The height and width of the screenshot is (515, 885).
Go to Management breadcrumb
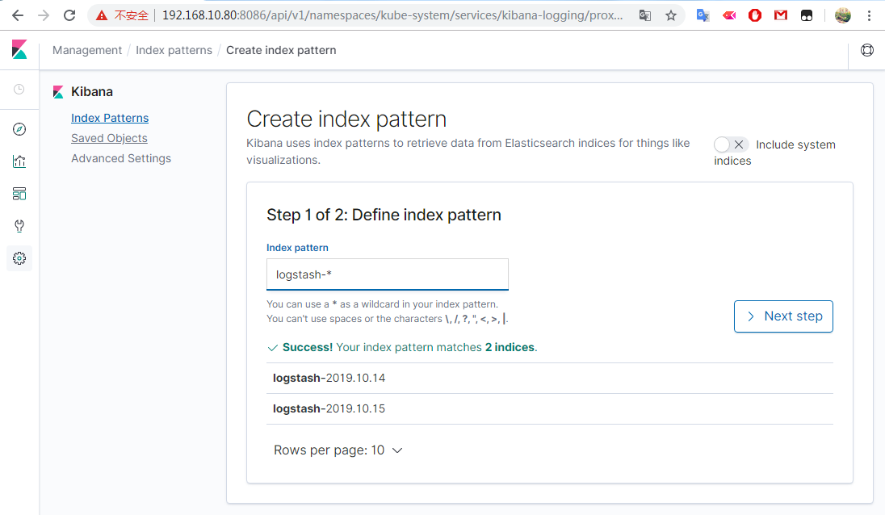coord(87,50)
